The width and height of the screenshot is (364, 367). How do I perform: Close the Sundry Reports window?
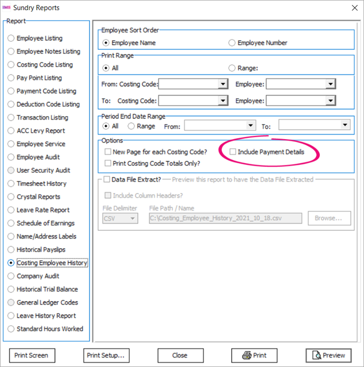354,8
